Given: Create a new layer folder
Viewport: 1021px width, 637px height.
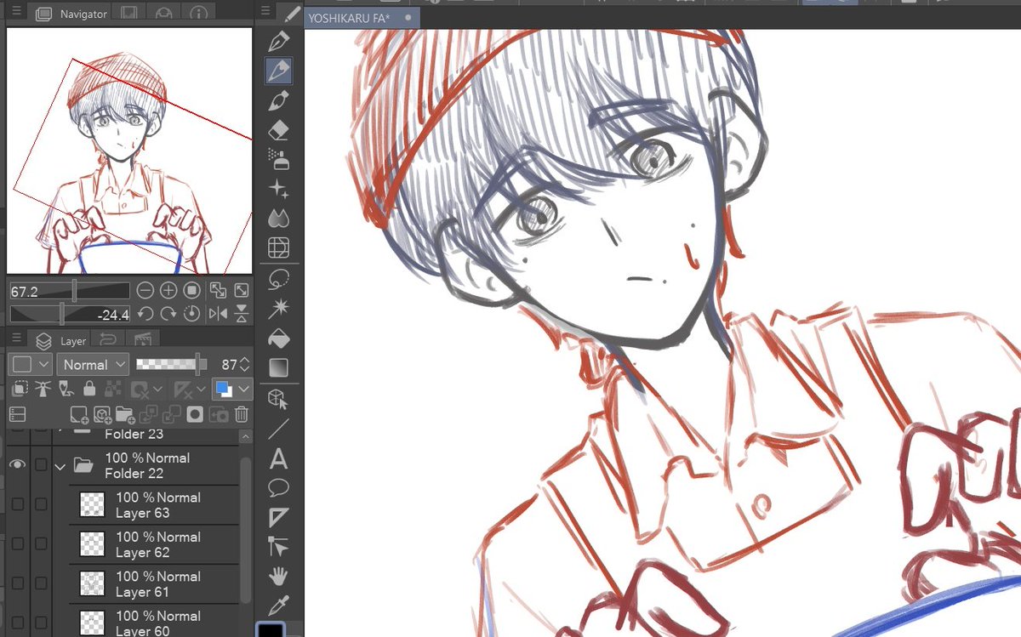Looking at the screenshot, I should 125,414.
